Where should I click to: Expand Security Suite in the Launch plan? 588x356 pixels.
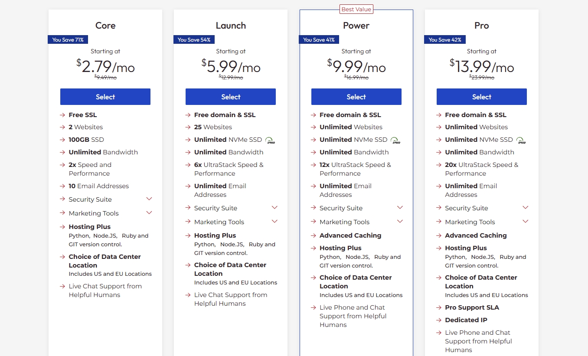pyautogui.click(x=274, y=208)
